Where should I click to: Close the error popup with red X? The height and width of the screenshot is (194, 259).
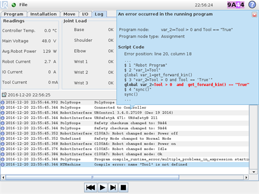pyautogui.click(x=254, y=14)
